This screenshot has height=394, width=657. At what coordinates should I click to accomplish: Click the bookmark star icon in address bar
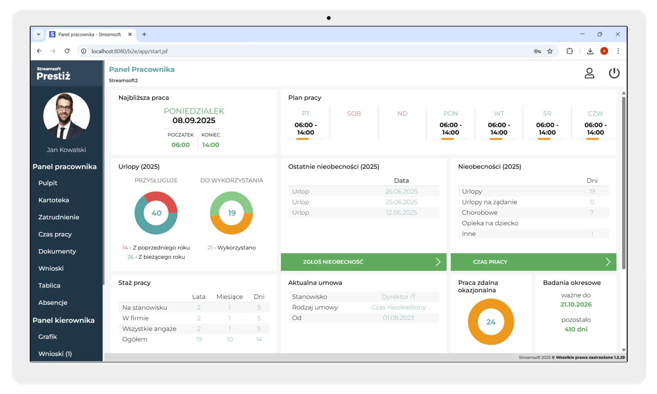coord(550,51)
